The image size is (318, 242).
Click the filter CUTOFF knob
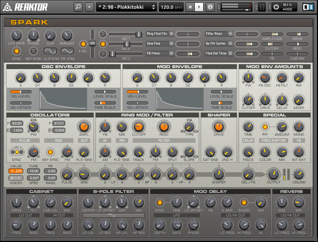pyautogui.click(x=139, y=127)
